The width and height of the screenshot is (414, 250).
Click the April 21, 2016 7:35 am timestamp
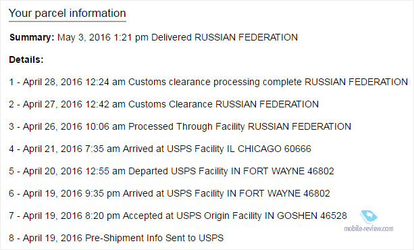pyautogui.click(x=72, y=149)
